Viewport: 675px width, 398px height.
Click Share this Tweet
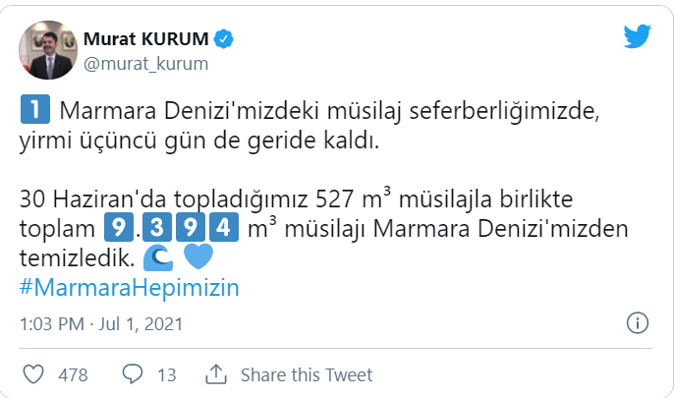307,374
